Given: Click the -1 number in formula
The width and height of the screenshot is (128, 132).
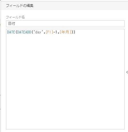Looking at the screenshot, I should 55,32.
